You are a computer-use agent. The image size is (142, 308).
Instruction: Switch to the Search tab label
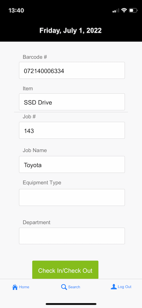74,287
